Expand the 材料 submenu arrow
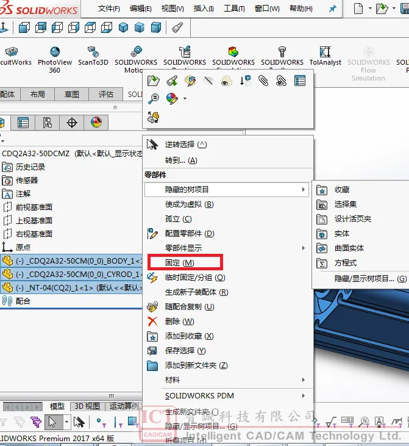 click(x=304, y=379)
